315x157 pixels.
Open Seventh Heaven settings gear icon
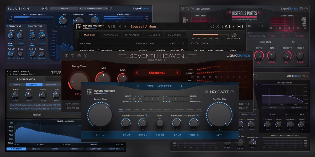pyautogui.click(x=79, y=56)
